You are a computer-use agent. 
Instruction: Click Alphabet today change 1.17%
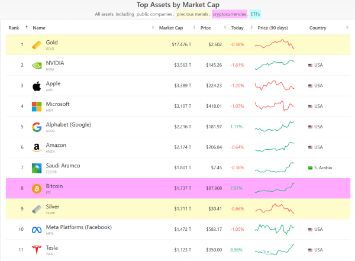pos(236,127)
